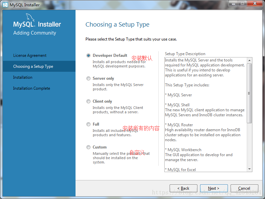This screenshot has width=265, height=199.
Task: Click the 'Choosing a Setup Type' heading
Action: [118, 25]
